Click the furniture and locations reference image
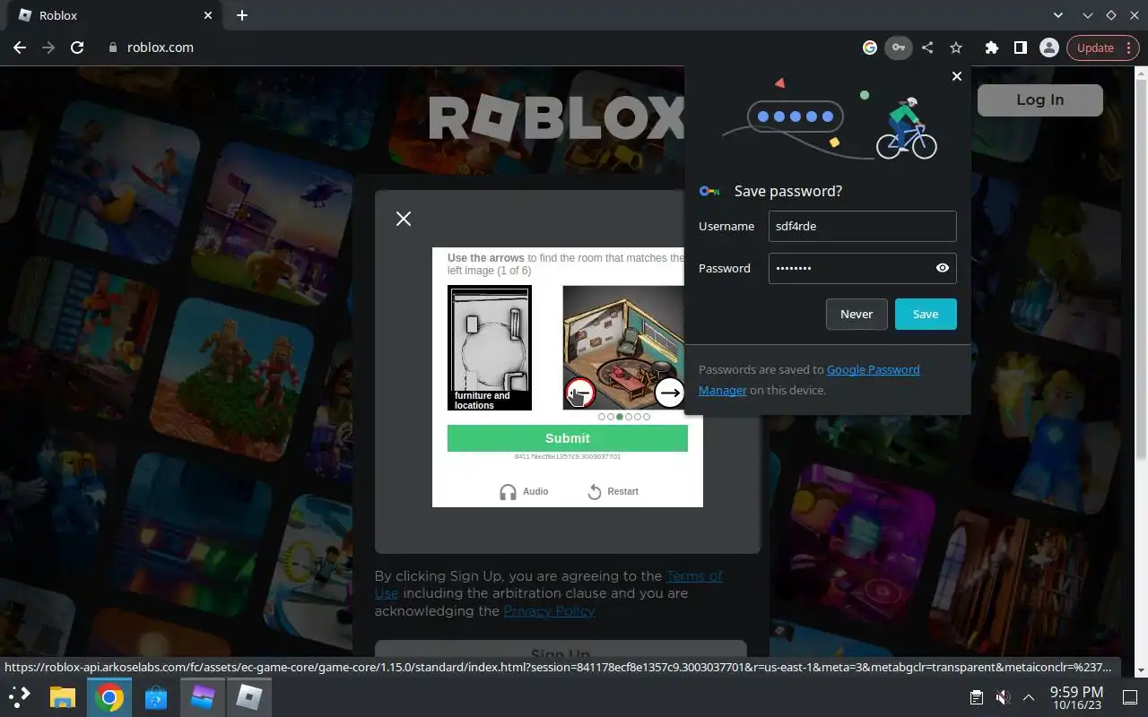Screen dimensions: 1148x717 490,348
